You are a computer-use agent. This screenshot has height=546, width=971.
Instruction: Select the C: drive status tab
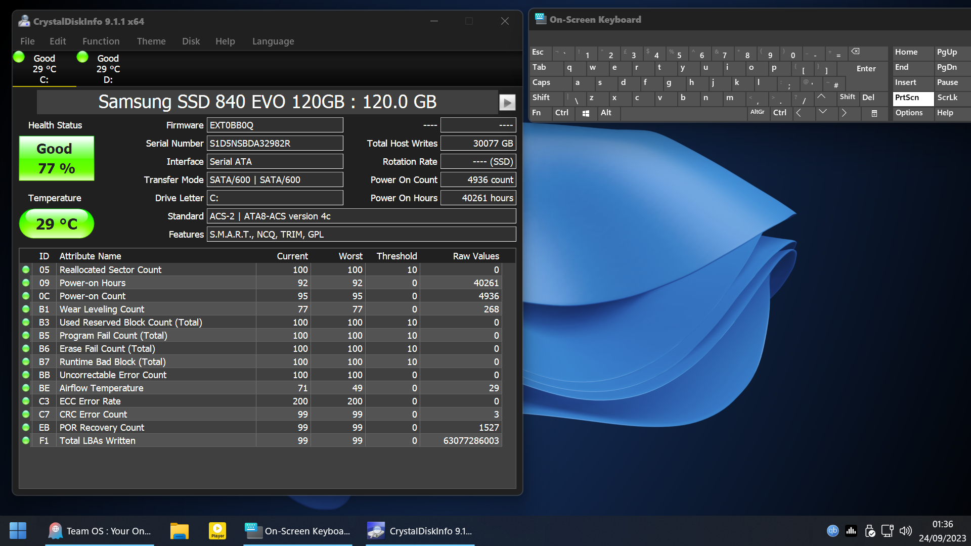pyautogui.click(x=45, y=69)
